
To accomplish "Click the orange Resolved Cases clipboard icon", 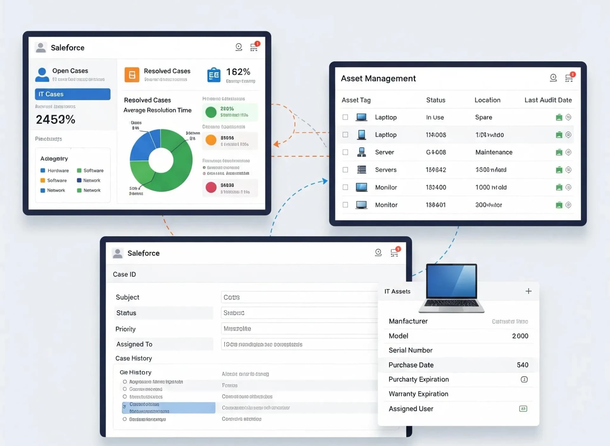I will coord(132,74).
